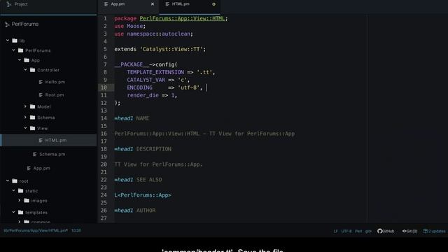Click the root folder icon

point(15,181)
